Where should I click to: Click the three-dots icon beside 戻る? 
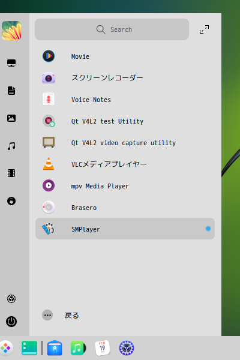[x=47, y=315]
